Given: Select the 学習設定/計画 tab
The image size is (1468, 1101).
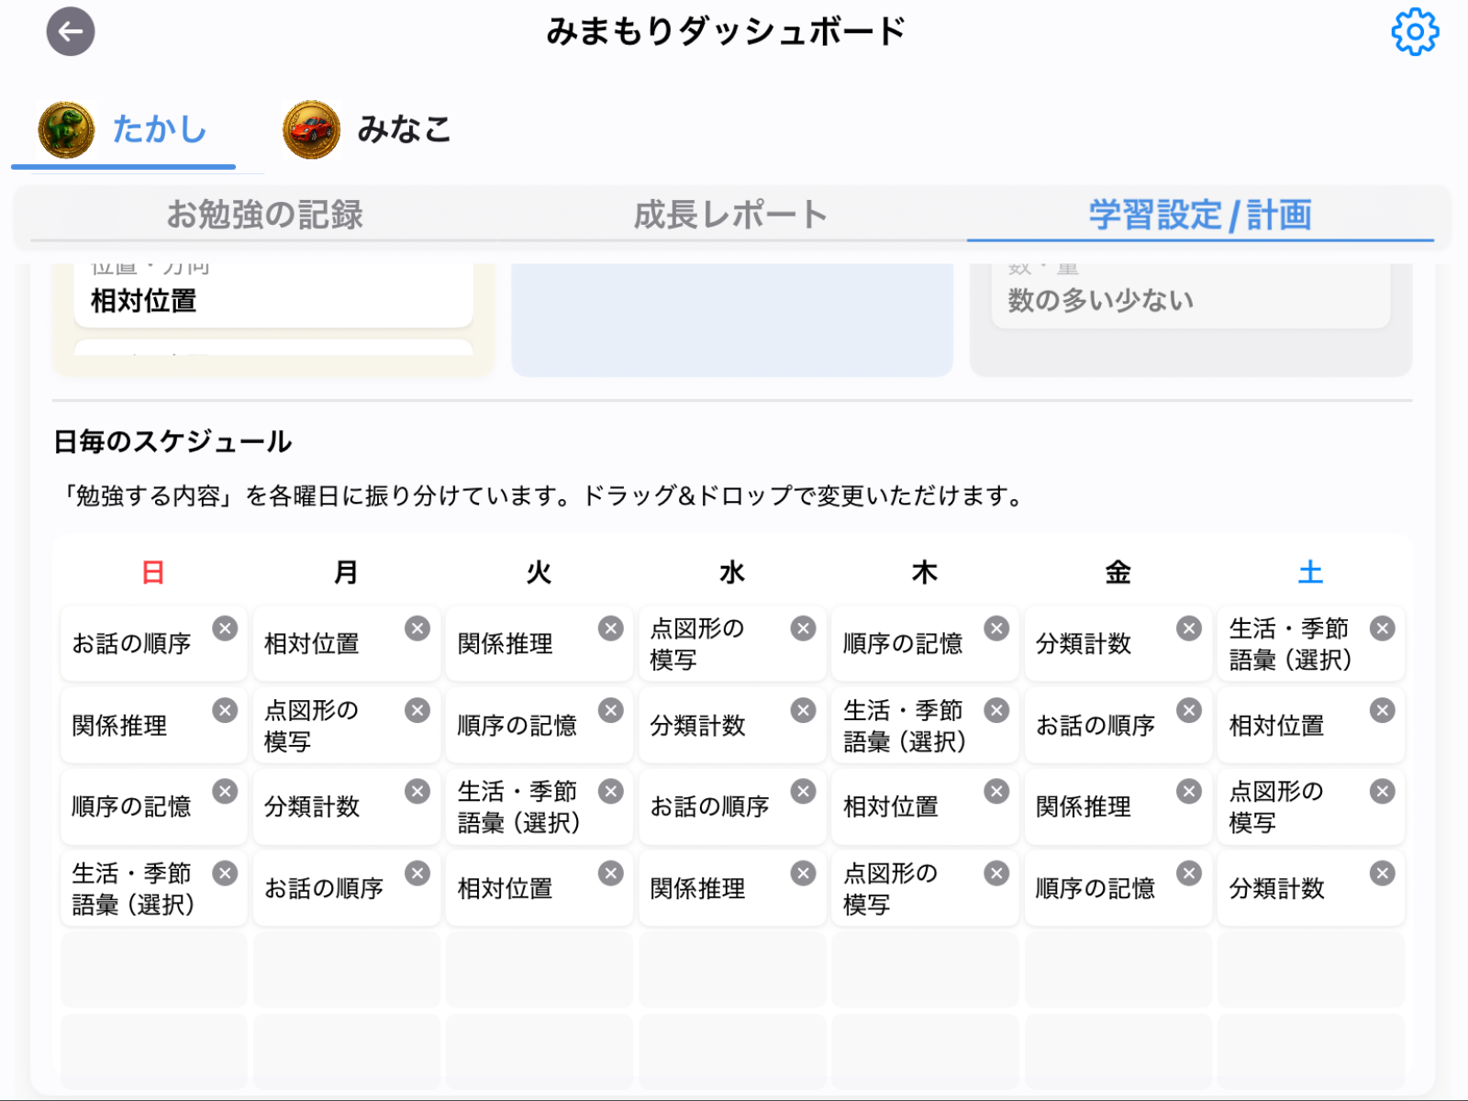Looking at the screenshot, I should (x=1198, y=216).
